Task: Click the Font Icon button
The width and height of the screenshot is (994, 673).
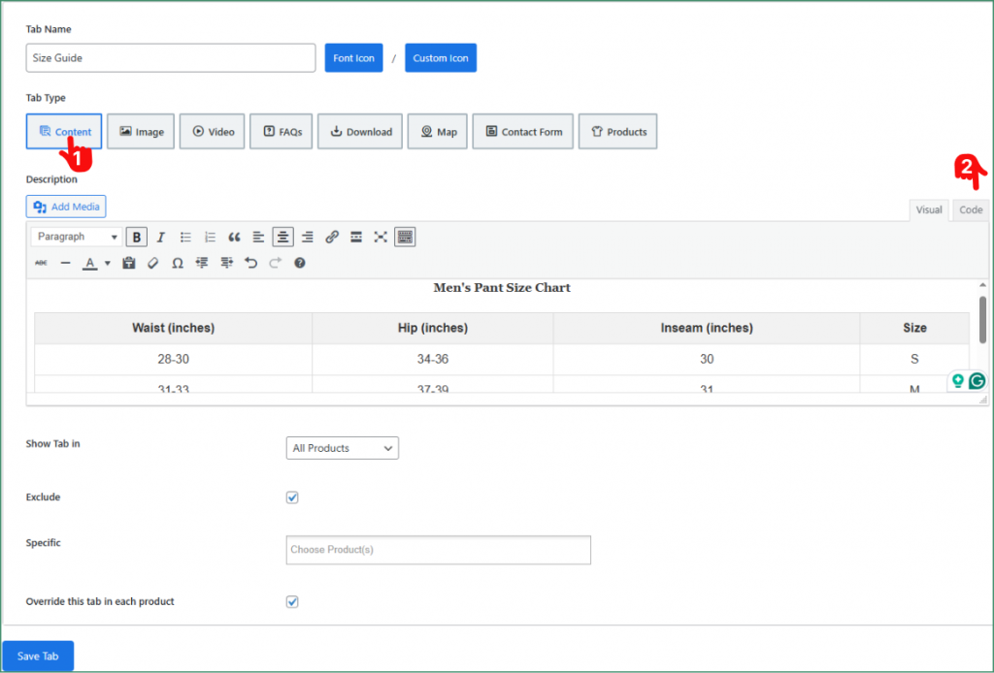Action: click(353, 58)
